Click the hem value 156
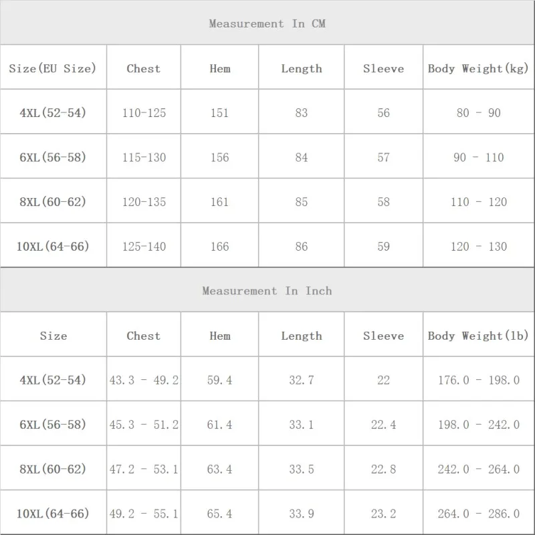 [x=219, y=158]
